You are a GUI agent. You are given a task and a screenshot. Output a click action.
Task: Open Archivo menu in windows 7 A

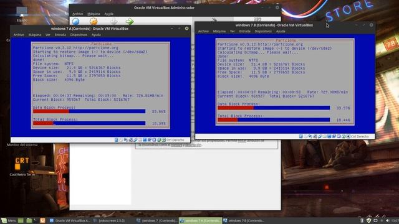(19, 35)
